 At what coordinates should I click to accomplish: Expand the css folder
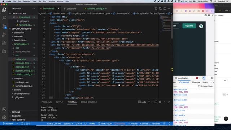[x=17, y=48]
